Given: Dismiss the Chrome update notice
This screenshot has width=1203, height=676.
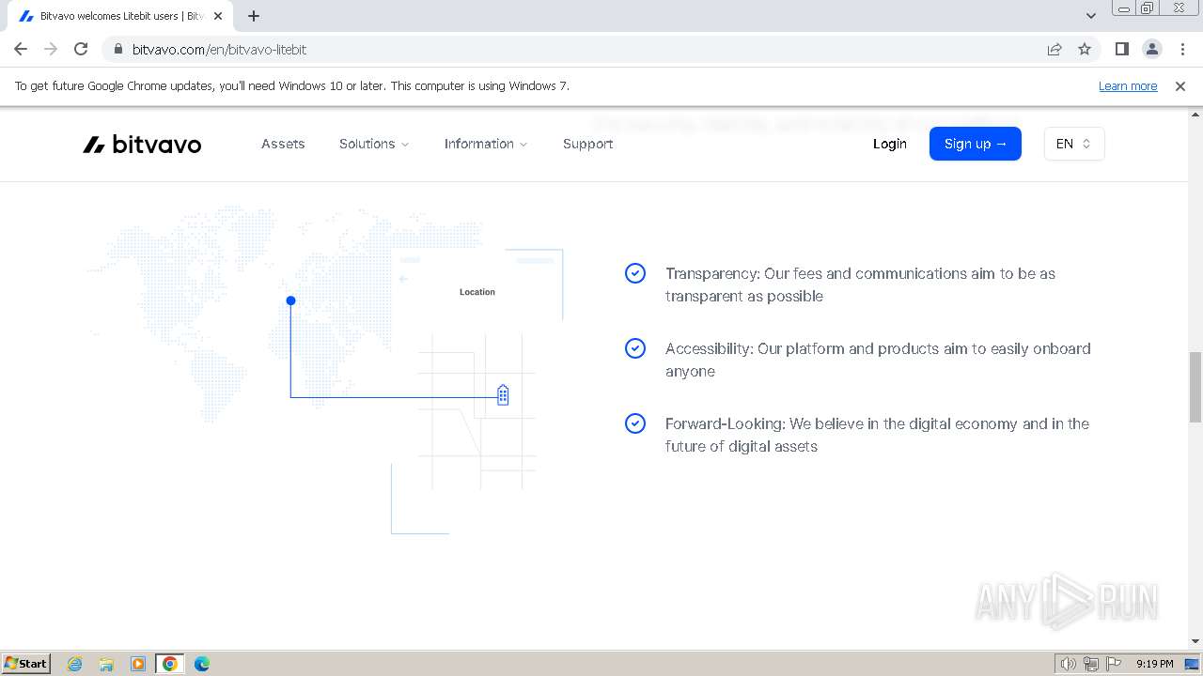Looking at the screenshot, I should coord(1180,85).
